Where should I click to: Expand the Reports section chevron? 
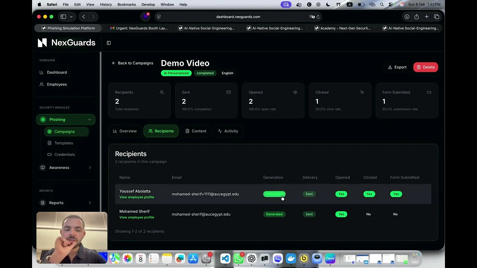(x=90, y=203)
